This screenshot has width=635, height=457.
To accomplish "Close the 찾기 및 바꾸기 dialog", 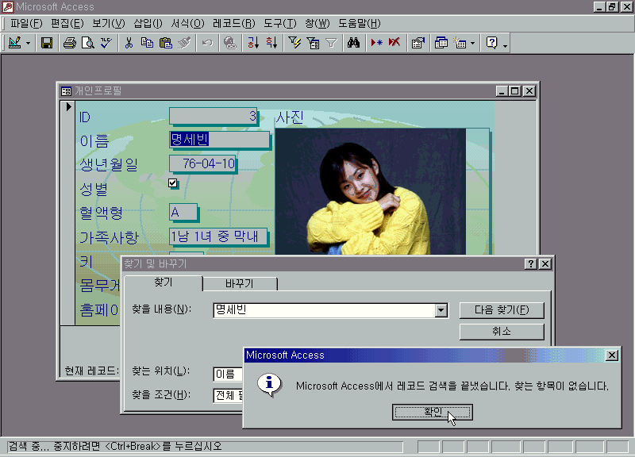I will (x=545, y=264).
